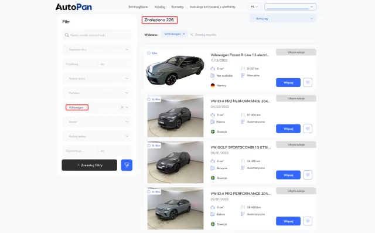Favorite the VW Golf Sportscombi listing
This screenshot has width=375, height=233.
[308, 175]
